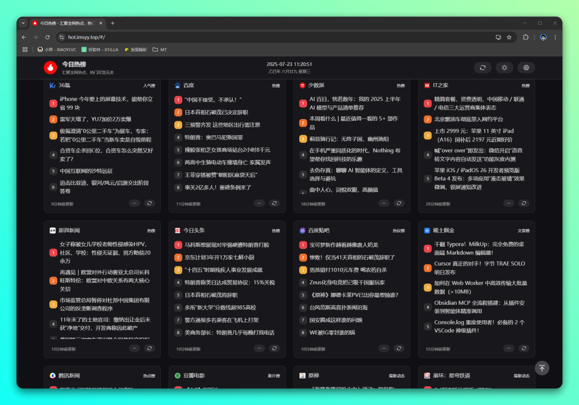Open Cursor 真正的对手 TRAE SOLO headline

[480, 268]
